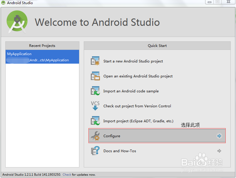Click the Recent Projects header
This screenshot has height=178, width=236.
click(x=42, y=46)
